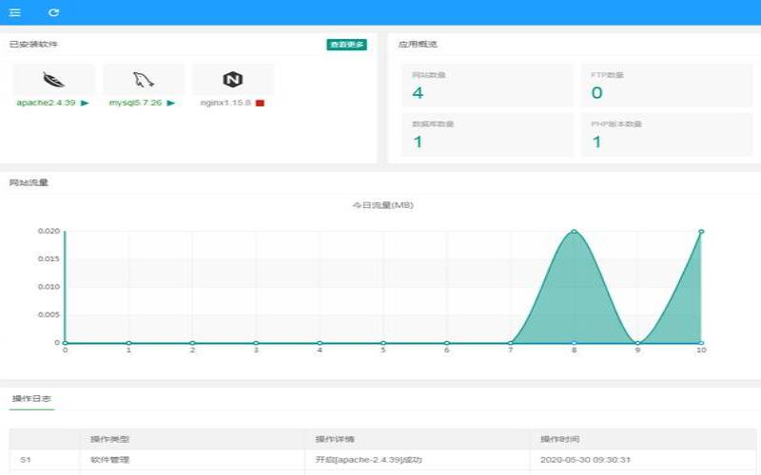The width and height of the screenshot is (761, 475).
Task: Click the chart data point at hour 7
Action: tap(511, 343)
